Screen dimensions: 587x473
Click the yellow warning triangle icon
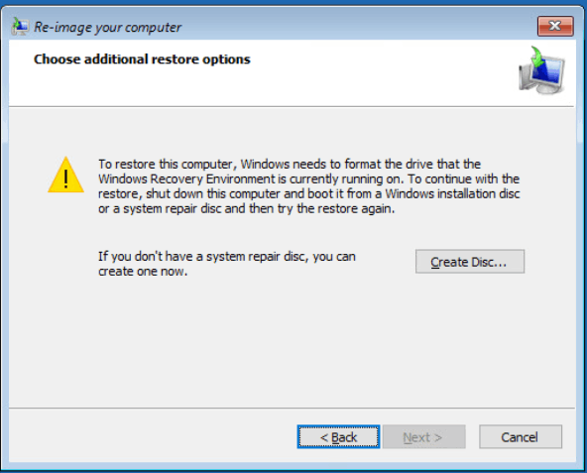point(65,175)
